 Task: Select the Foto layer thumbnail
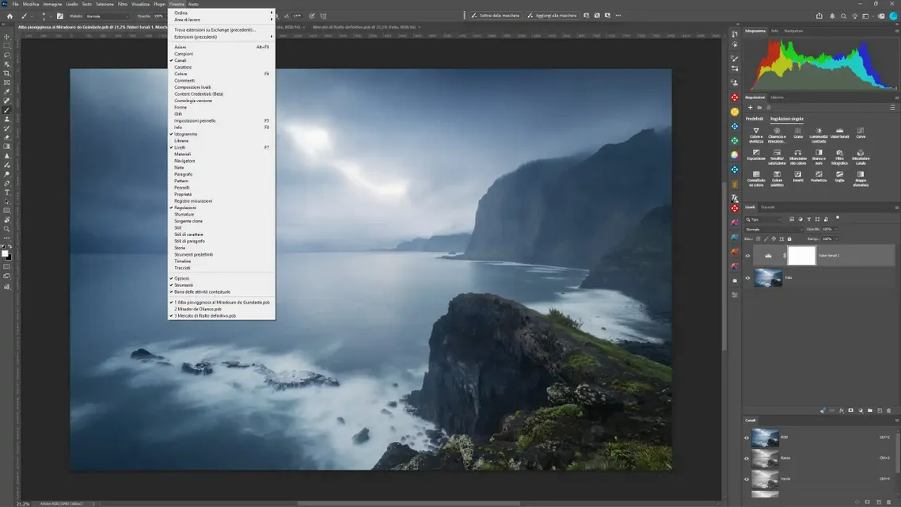click(x=768, y=277)
